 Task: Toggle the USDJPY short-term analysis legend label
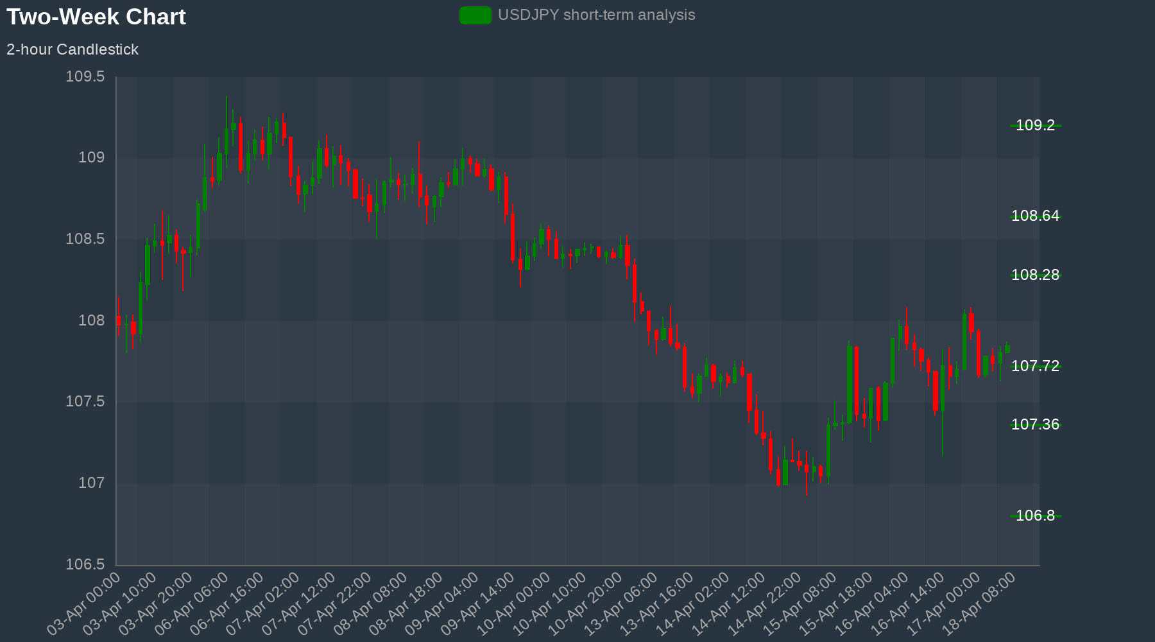click(x=596, y=15)
